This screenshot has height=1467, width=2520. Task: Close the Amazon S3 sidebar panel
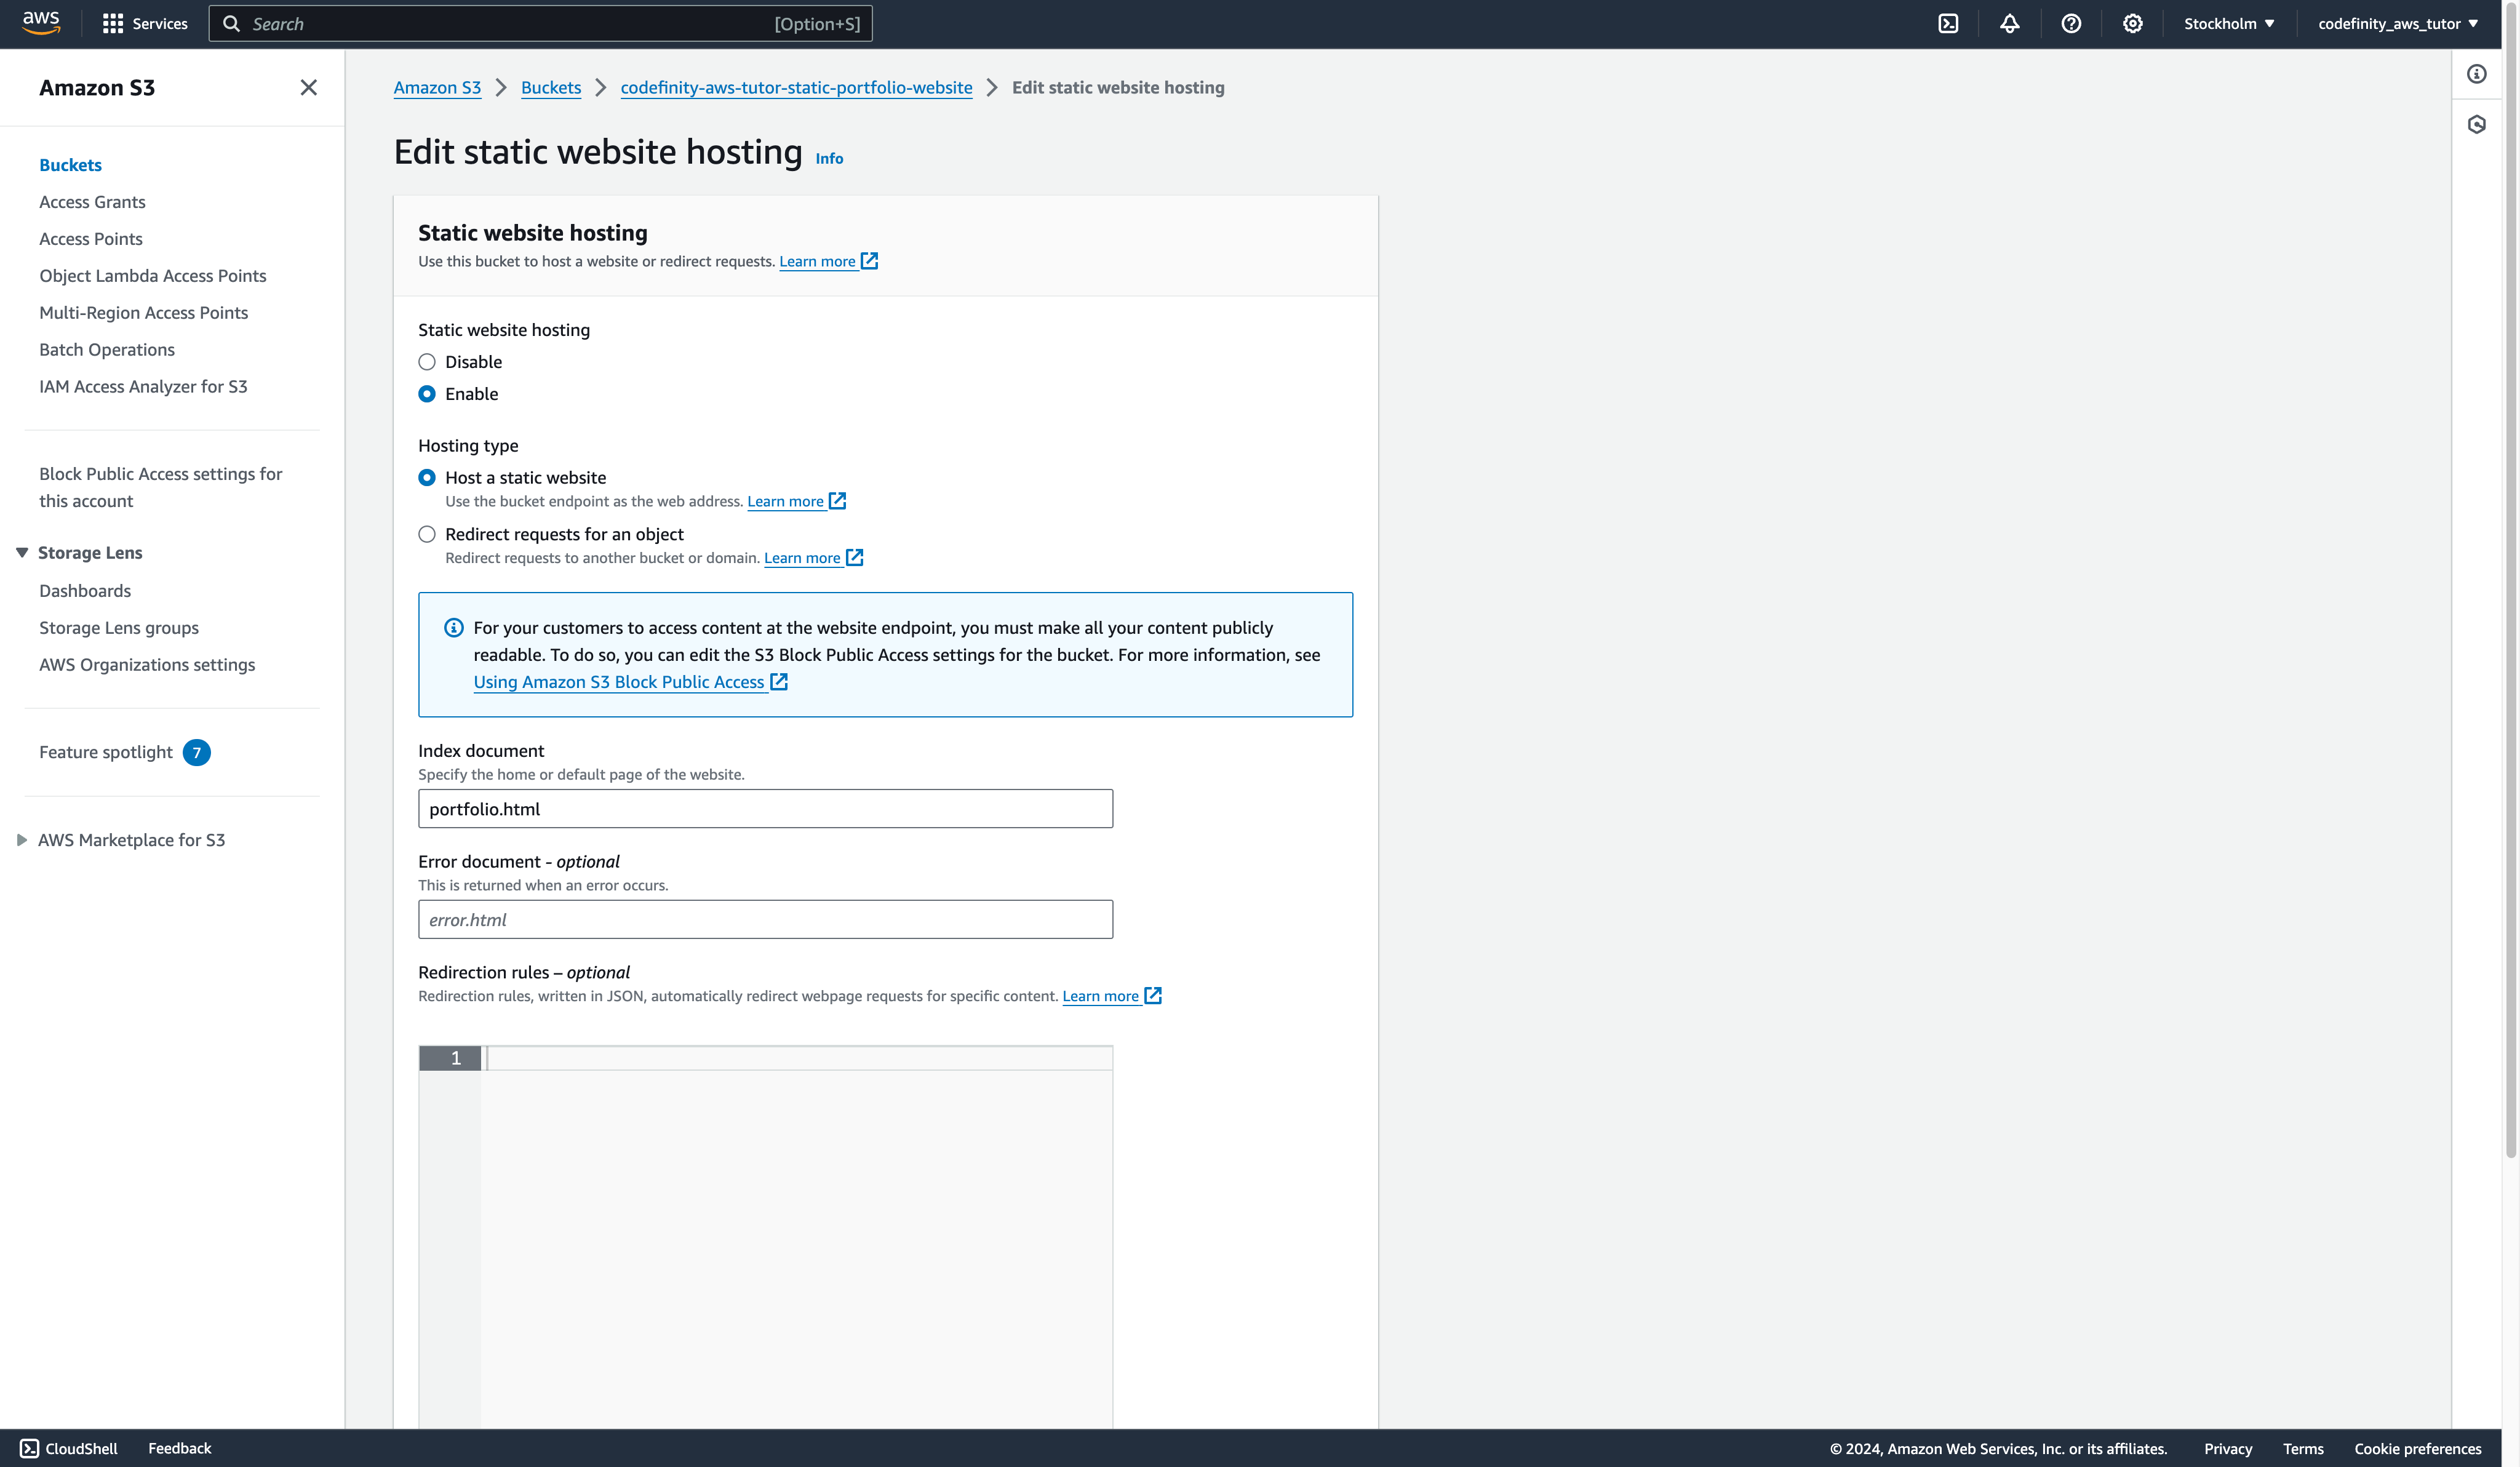coord(308,88)
